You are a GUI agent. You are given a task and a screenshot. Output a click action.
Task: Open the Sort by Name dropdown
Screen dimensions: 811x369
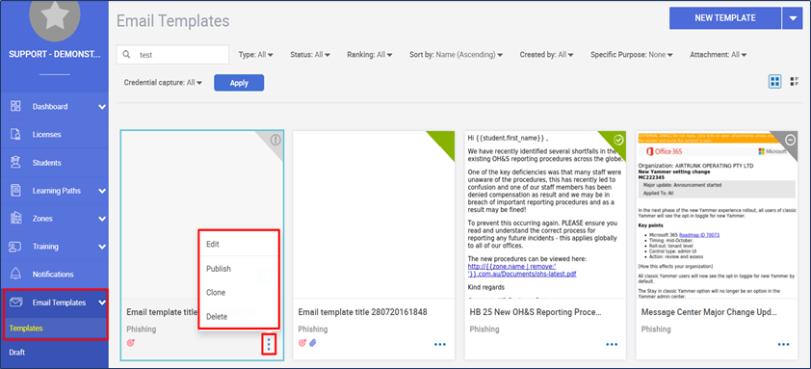coord(456,54)
